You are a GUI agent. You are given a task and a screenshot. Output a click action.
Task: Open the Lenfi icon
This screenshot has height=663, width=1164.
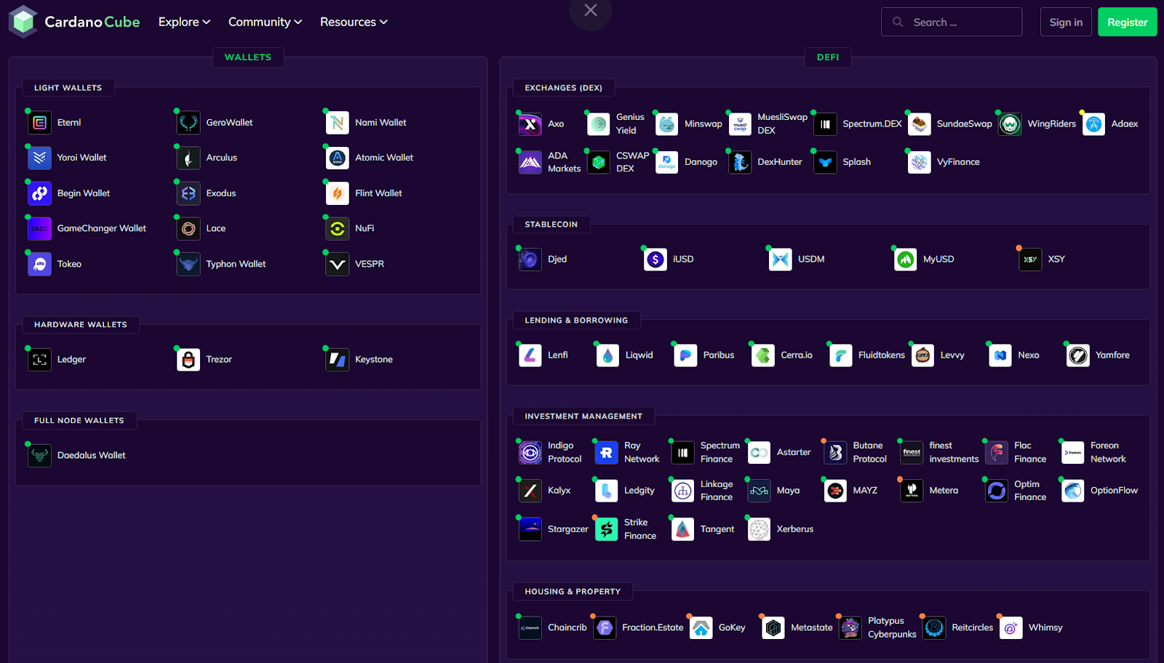click(x=530, y=355)
